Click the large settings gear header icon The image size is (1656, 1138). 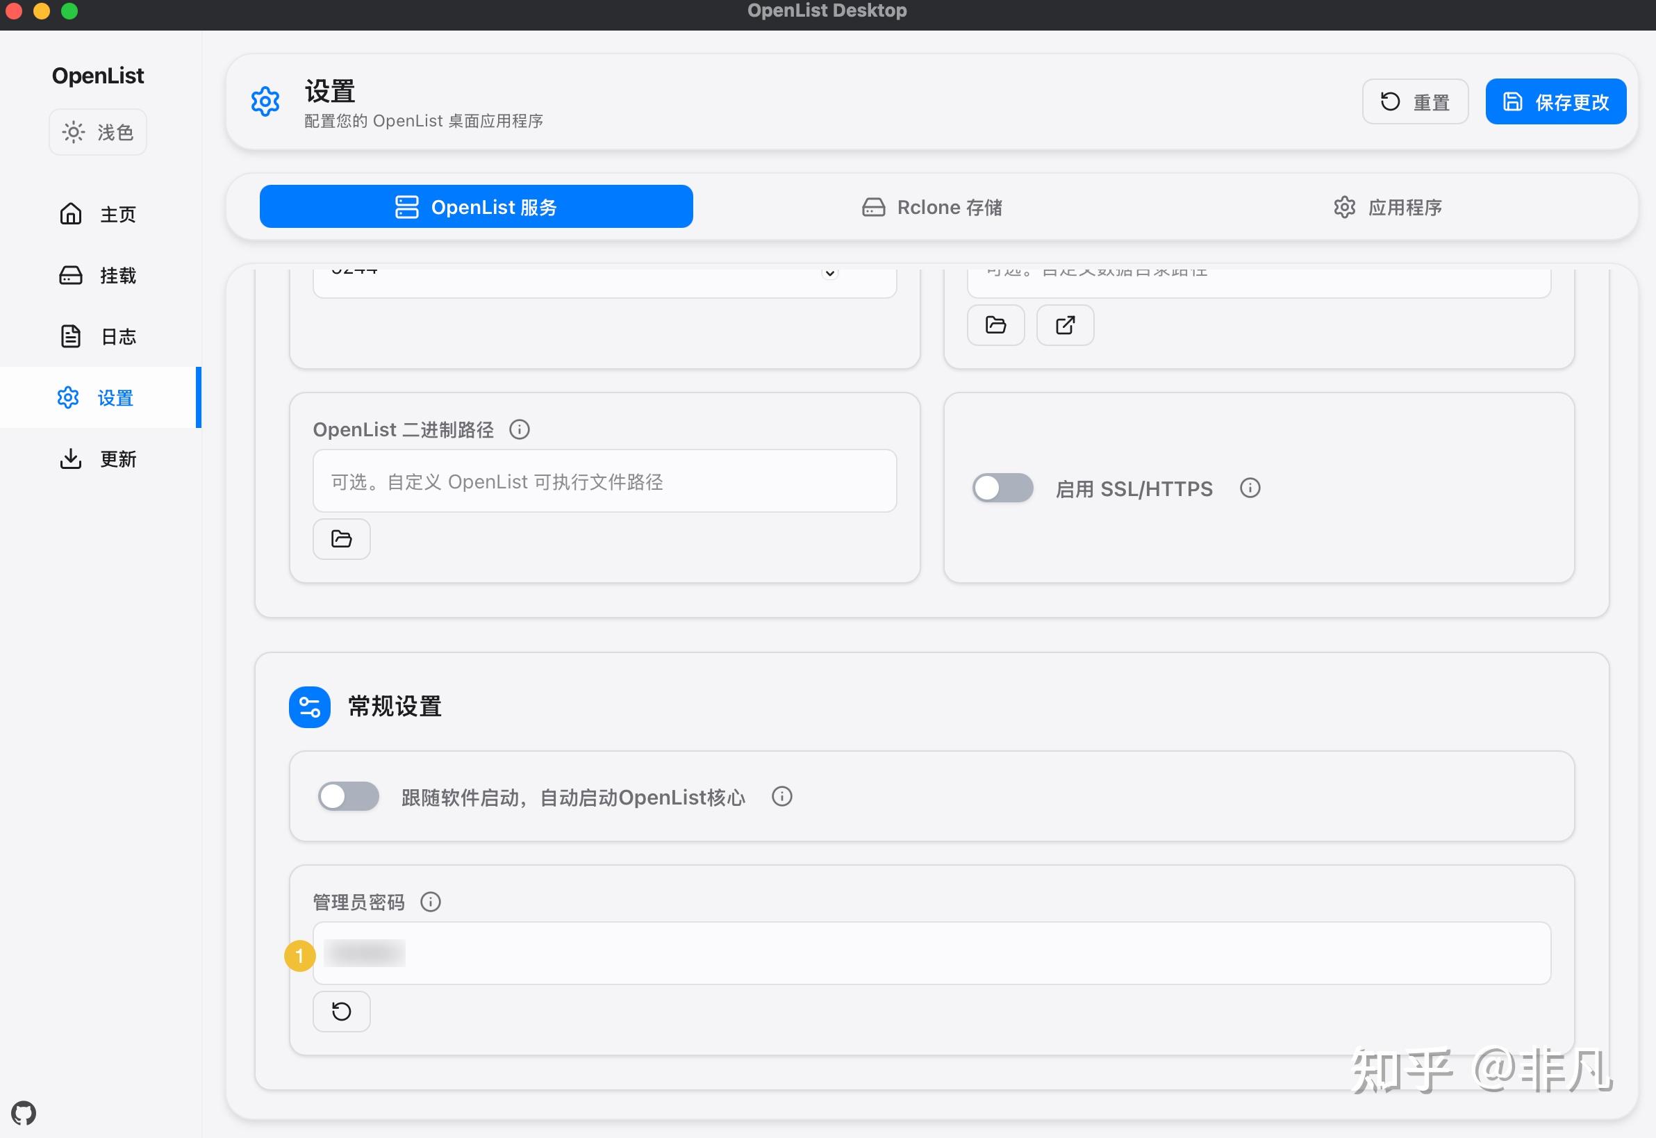point(265,101)
